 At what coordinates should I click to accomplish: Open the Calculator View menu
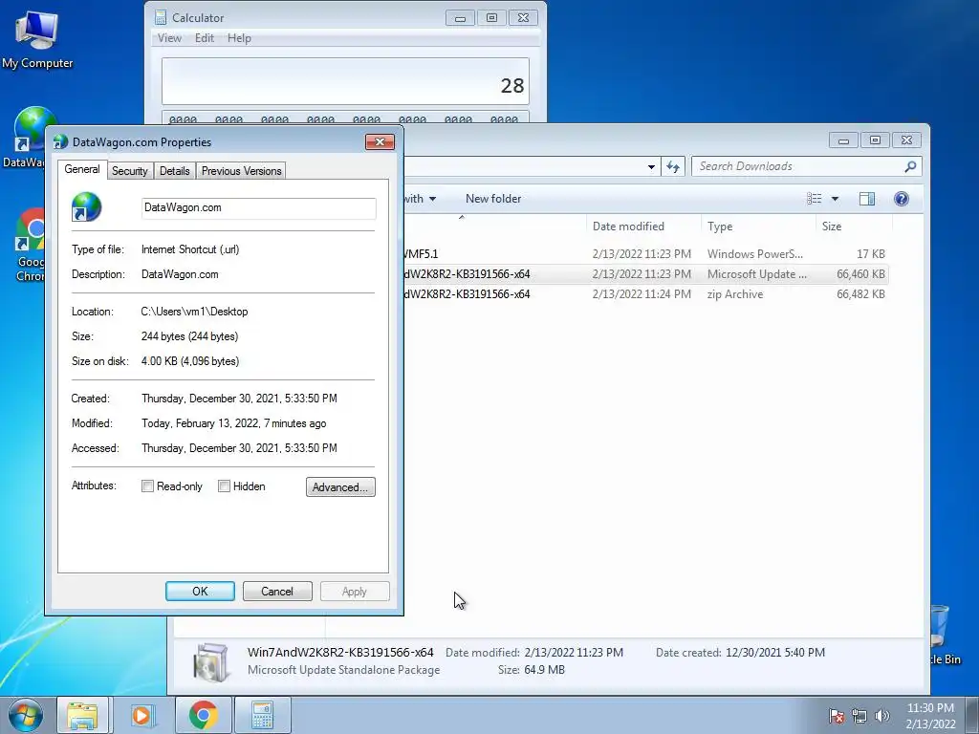[169, 38]
